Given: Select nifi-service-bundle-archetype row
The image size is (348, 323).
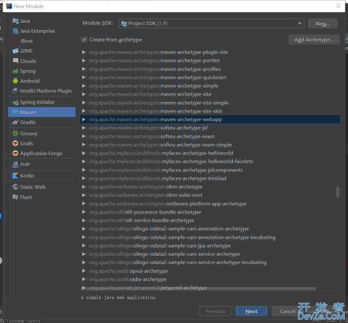Looking at the screenshot, I should click(x=210, y=220).
